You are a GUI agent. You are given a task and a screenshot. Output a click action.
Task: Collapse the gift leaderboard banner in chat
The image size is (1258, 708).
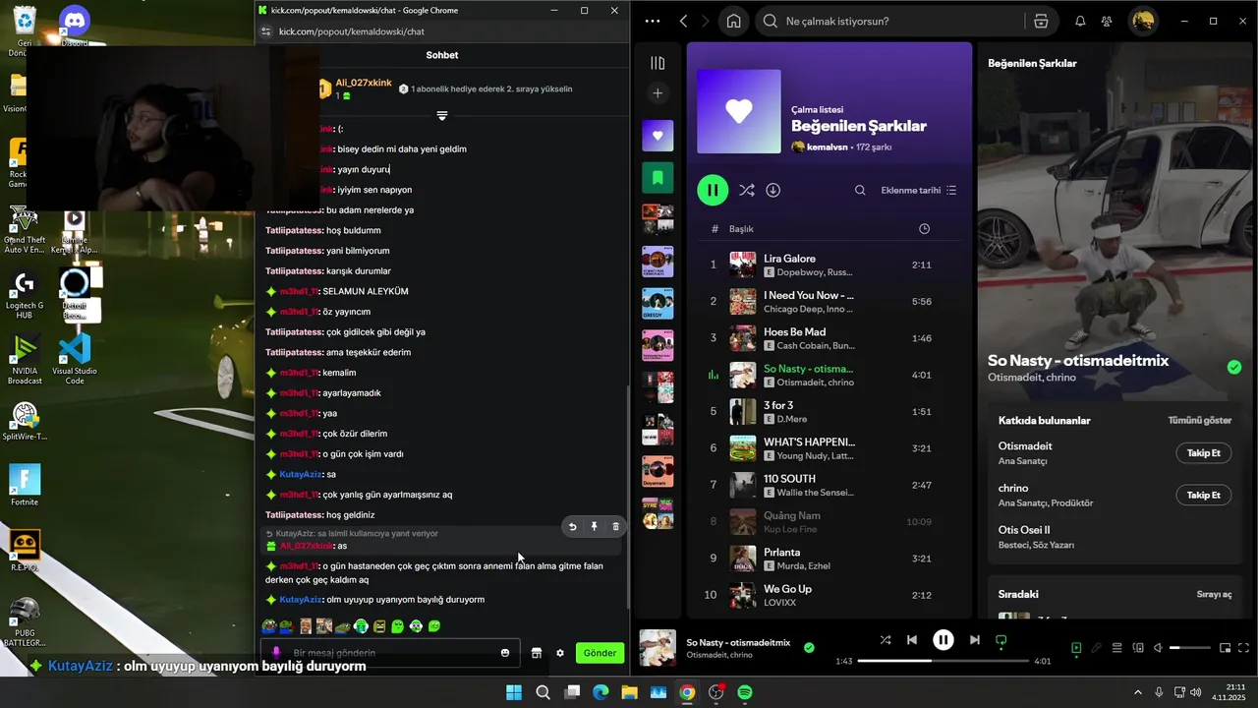(x=442, y=116)
